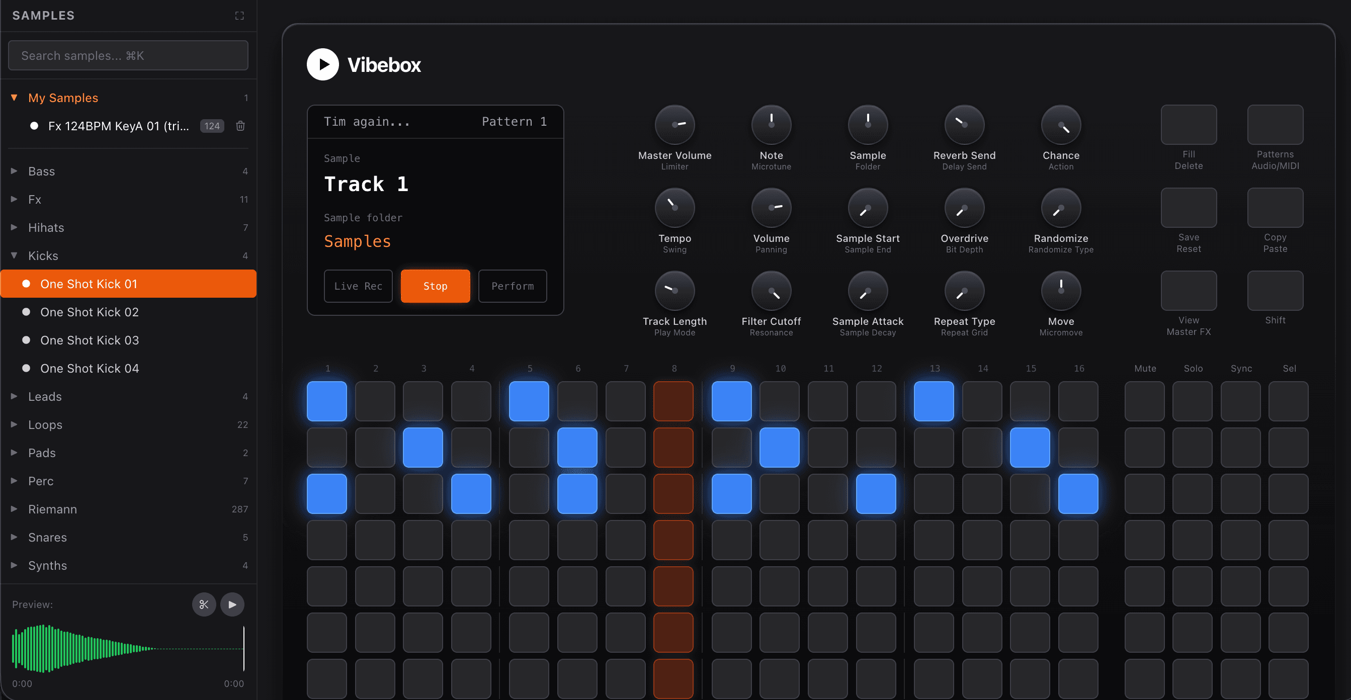Image resolution: width=1351 pixels, height=700 pixels.
Task: Click the scissors trim icon in Preview panel
Action: point(204,604)
